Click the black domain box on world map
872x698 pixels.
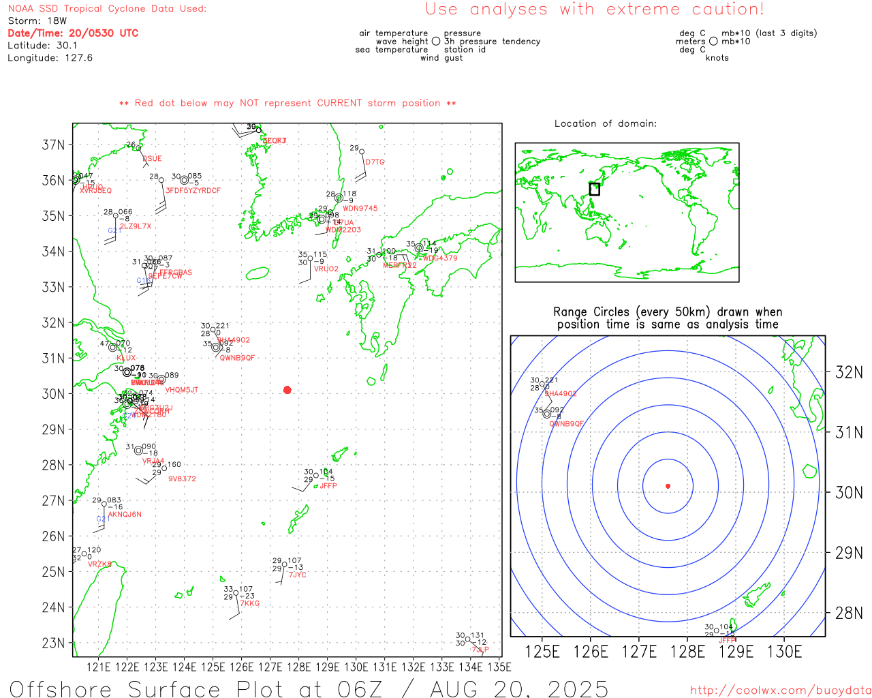595,189
